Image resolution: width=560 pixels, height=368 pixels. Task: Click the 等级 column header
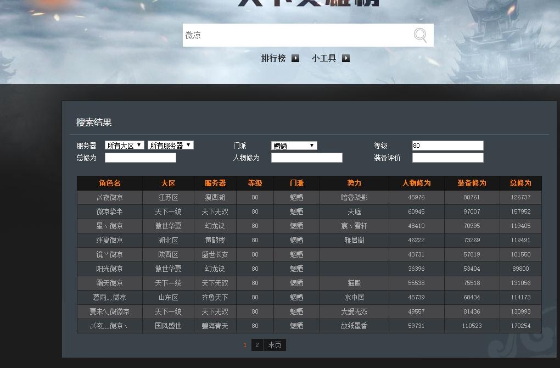tap(255, 183)
